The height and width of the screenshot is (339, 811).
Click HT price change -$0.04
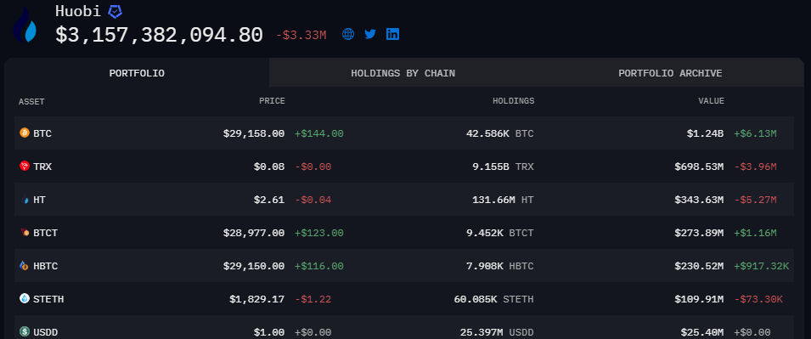313,200
